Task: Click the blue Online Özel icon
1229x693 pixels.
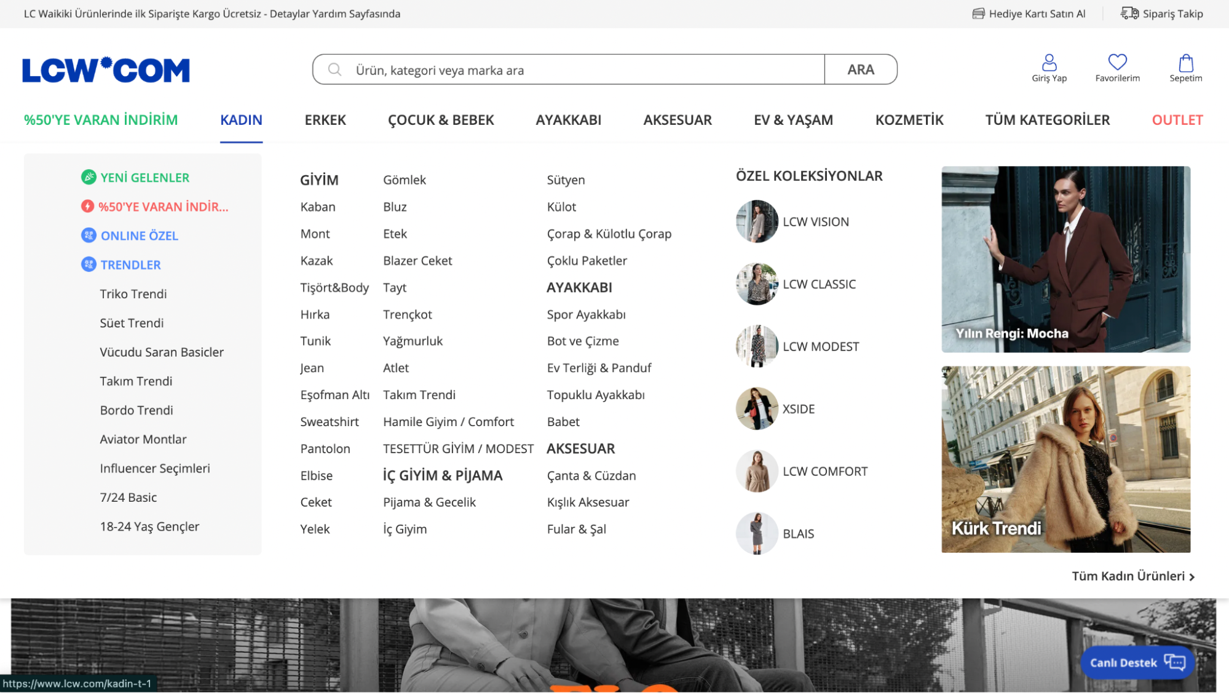Action: pos(89,235)
